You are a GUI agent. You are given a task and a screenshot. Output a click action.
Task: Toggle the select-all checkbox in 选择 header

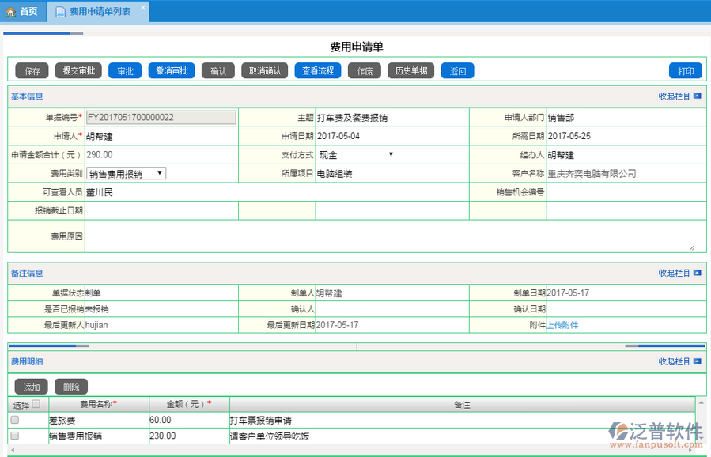point(36,404)
